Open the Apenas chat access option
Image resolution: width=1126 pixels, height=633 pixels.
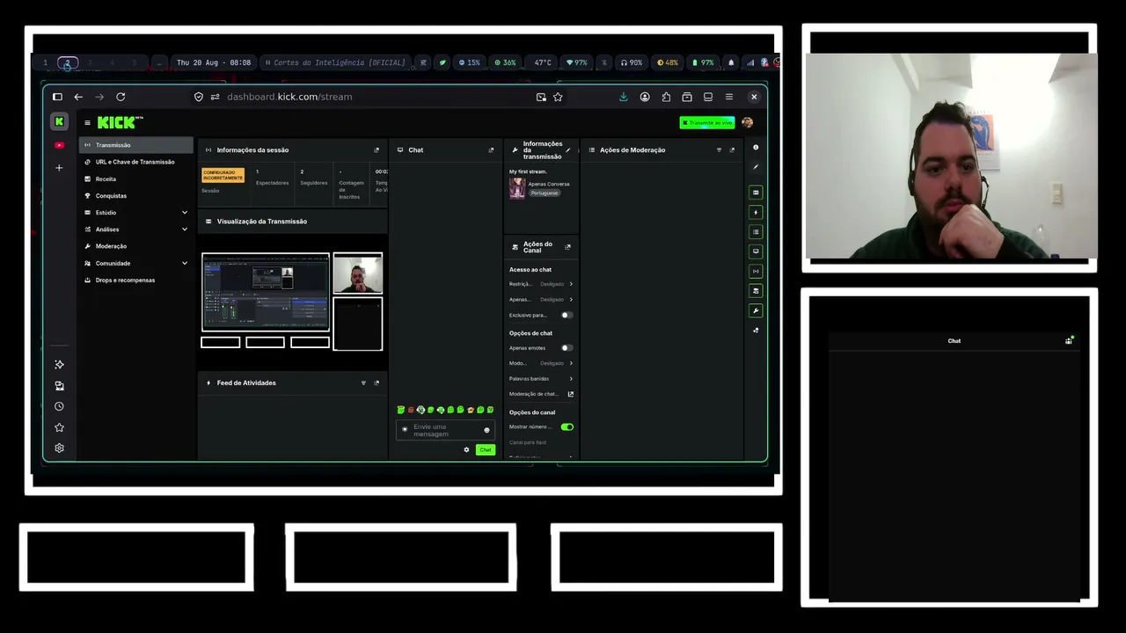[x=541, y=300]
